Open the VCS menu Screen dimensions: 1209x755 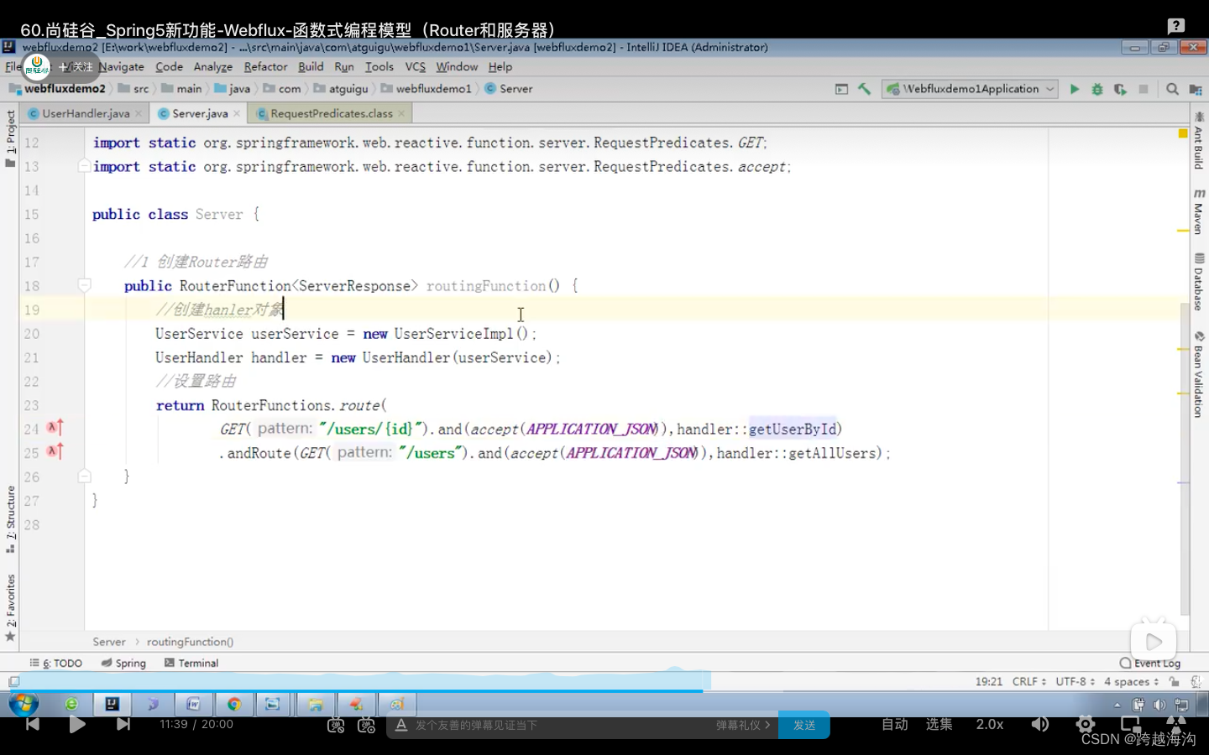pyautogui.click(x=415, y=66)
